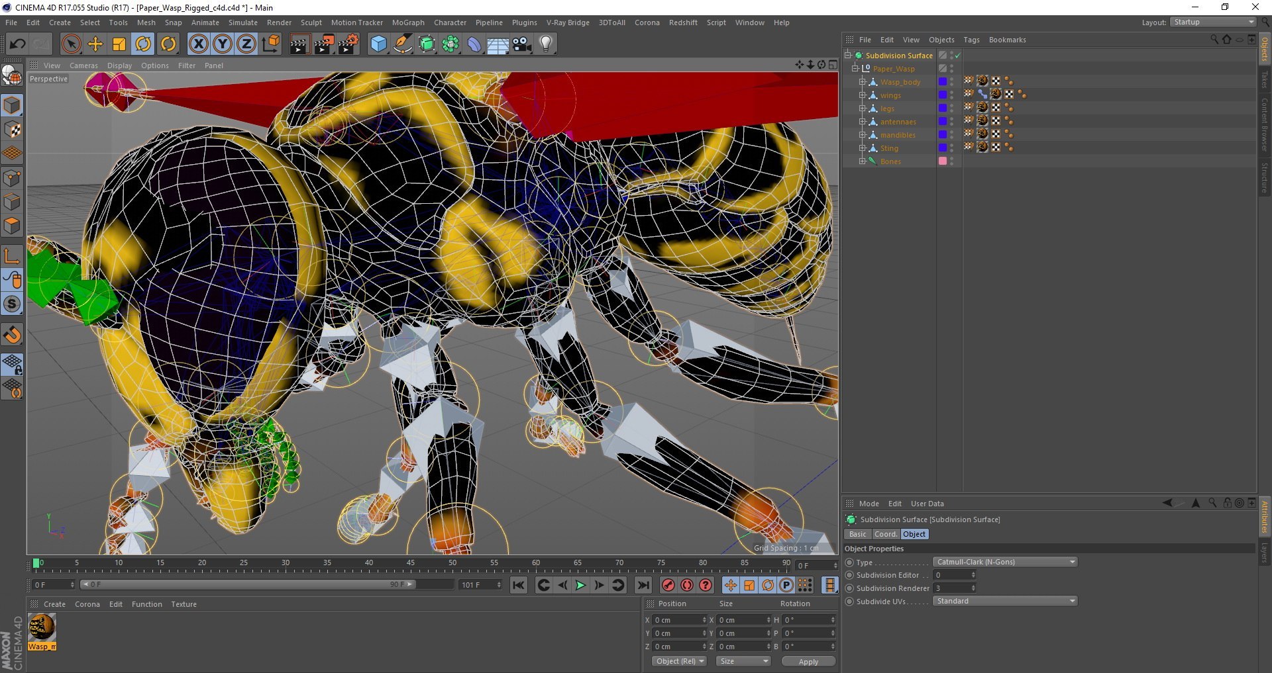Switch to the Basic tab
Viewport: 1272px width, 673px height.
tap(857, 534)
